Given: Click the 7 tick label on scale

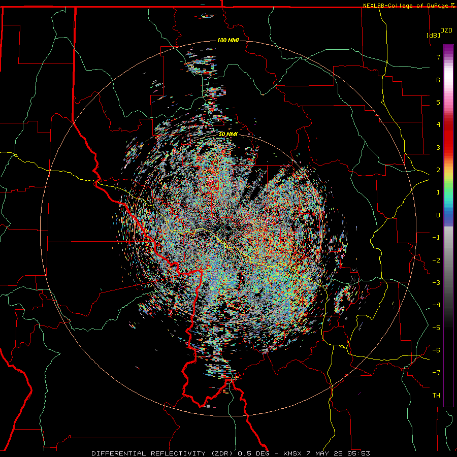Looking at the screenshot, I should point(438,57).
